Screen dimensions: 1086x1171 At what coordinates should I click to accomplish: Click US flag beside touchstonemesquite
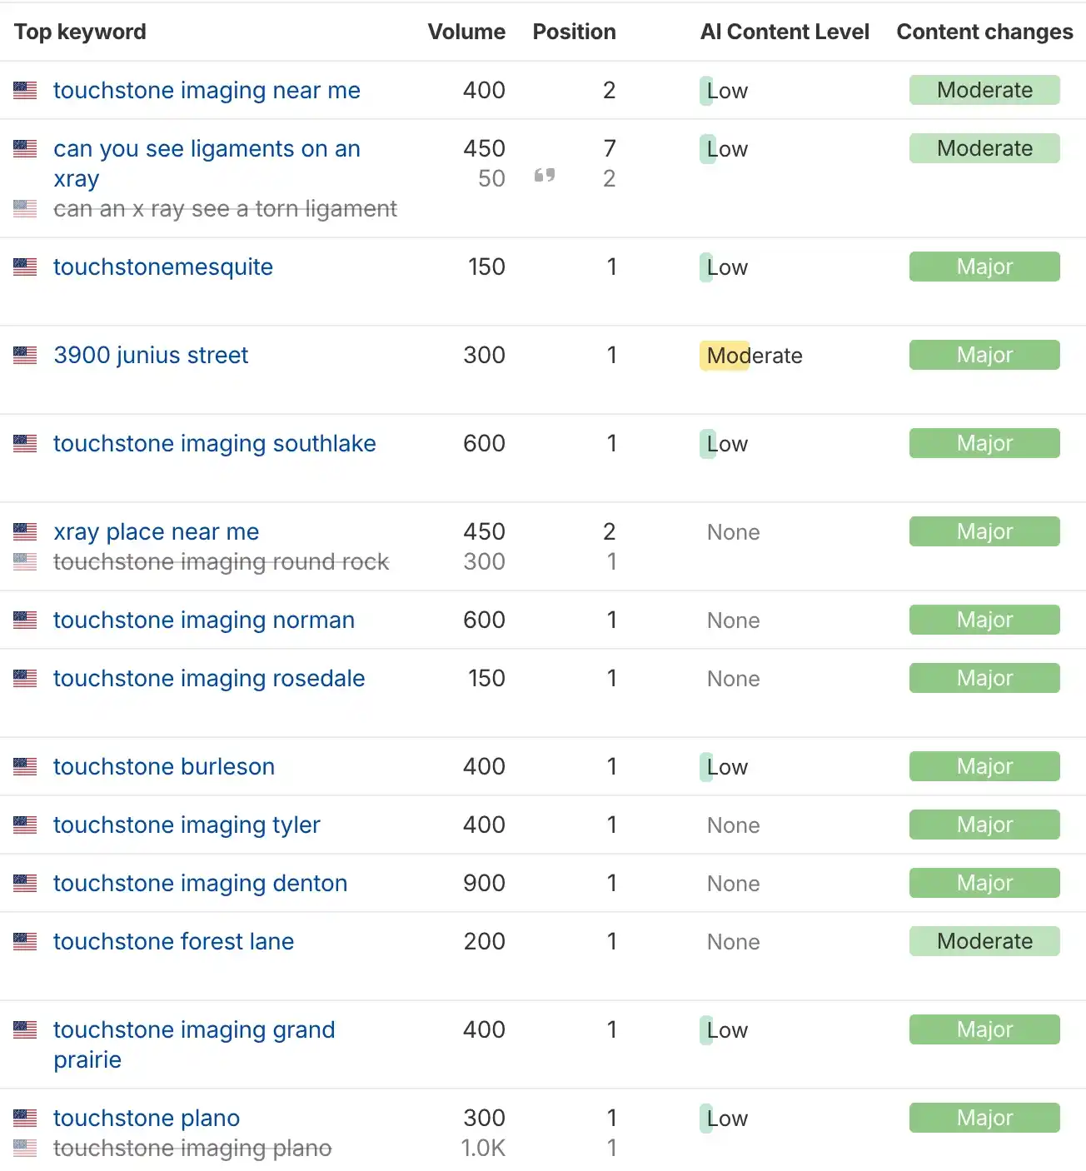(25, 267)
